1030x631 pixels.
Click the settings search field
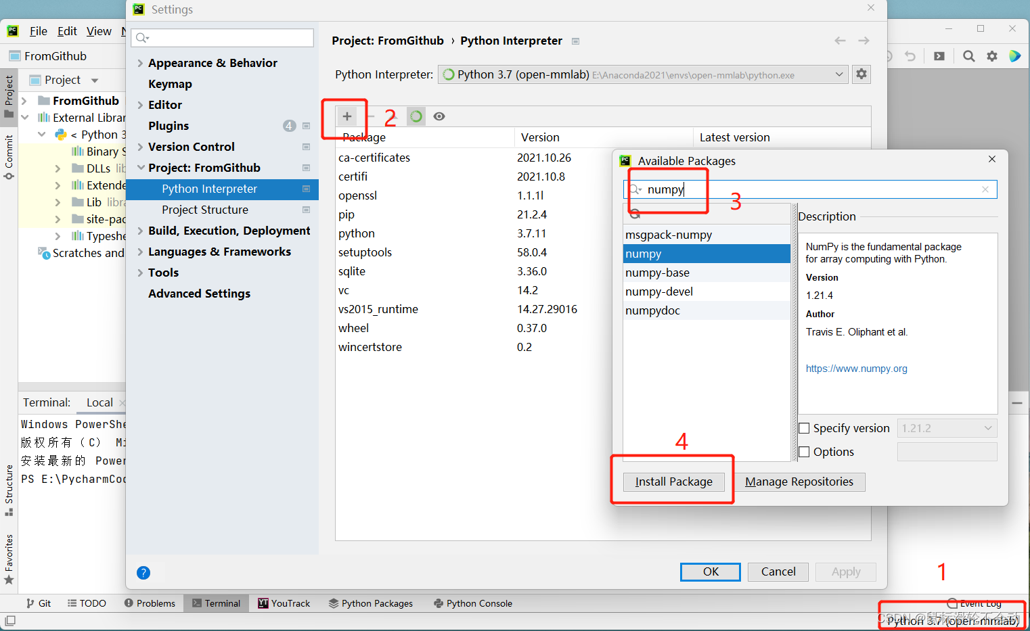coord(223,38)
